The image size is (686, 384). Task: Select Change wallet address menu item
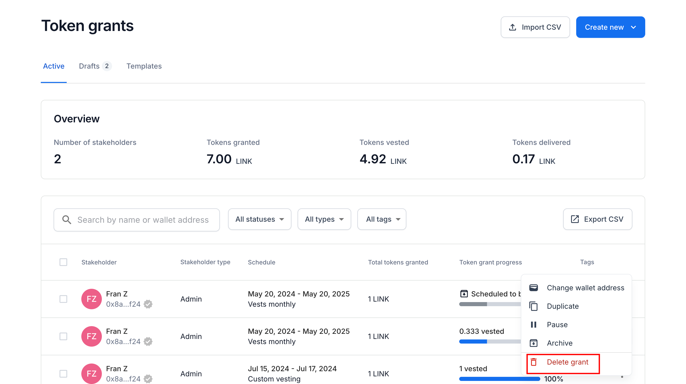pos(576,288)
